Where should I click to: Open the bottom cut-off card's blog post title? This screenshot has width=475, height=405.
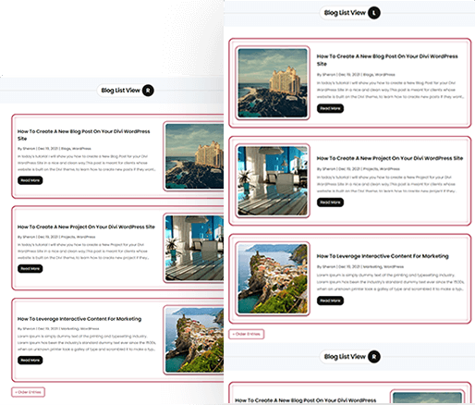[306, 400]
